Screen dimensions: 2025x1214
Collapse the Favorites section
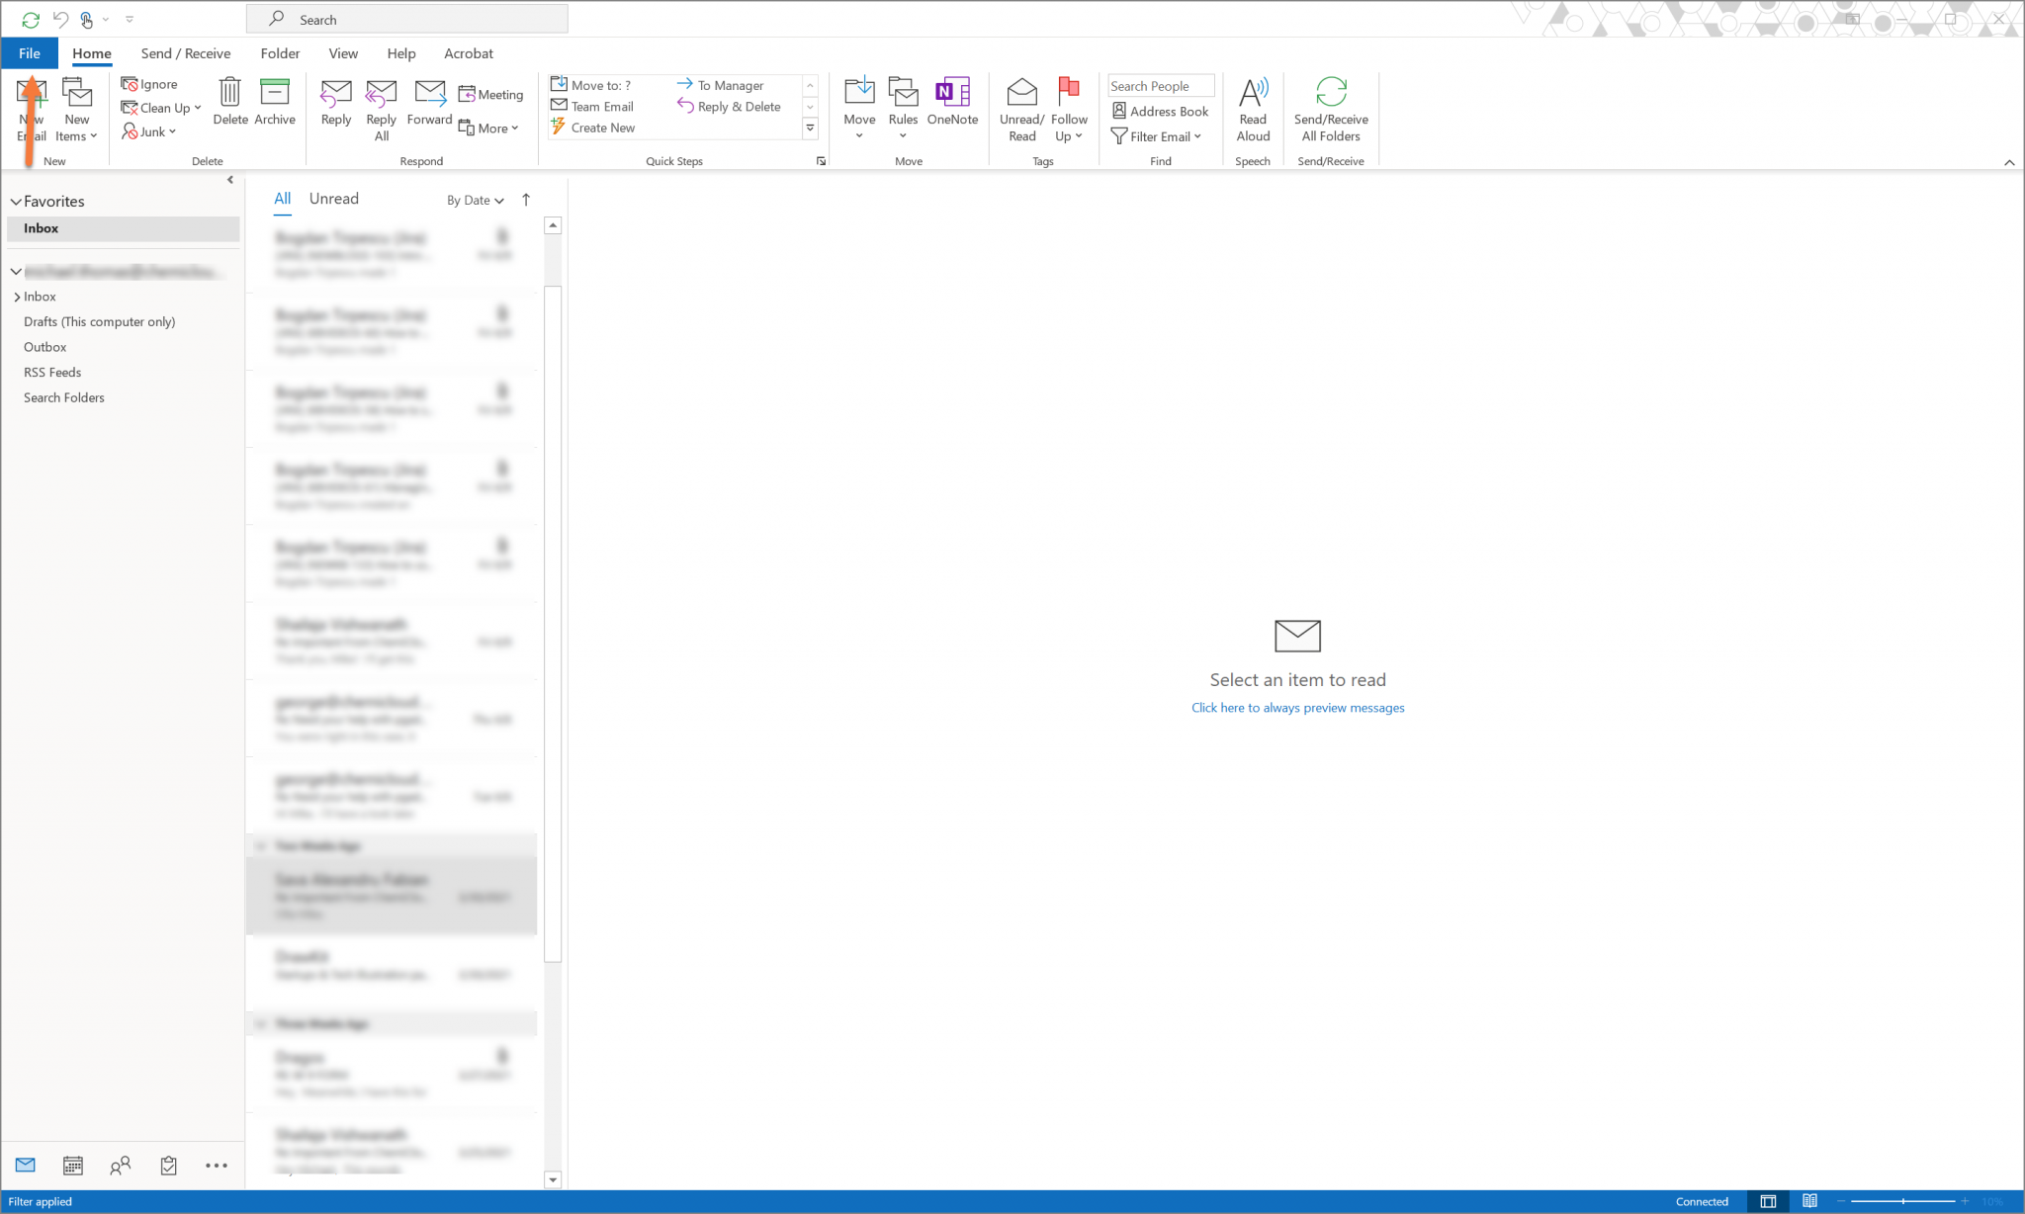pyautogui.click(x=16, y=202)
